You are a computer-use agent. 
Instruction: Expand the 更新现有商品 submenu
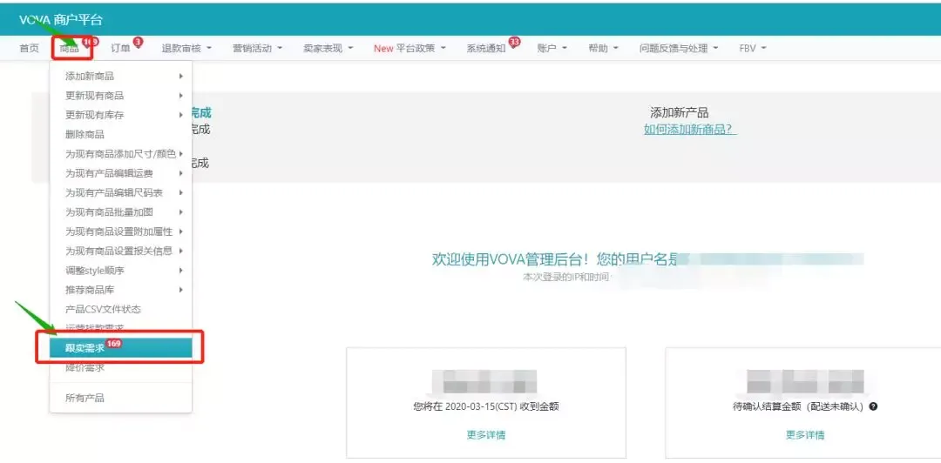pyautogui.click(x=120, y=96)
